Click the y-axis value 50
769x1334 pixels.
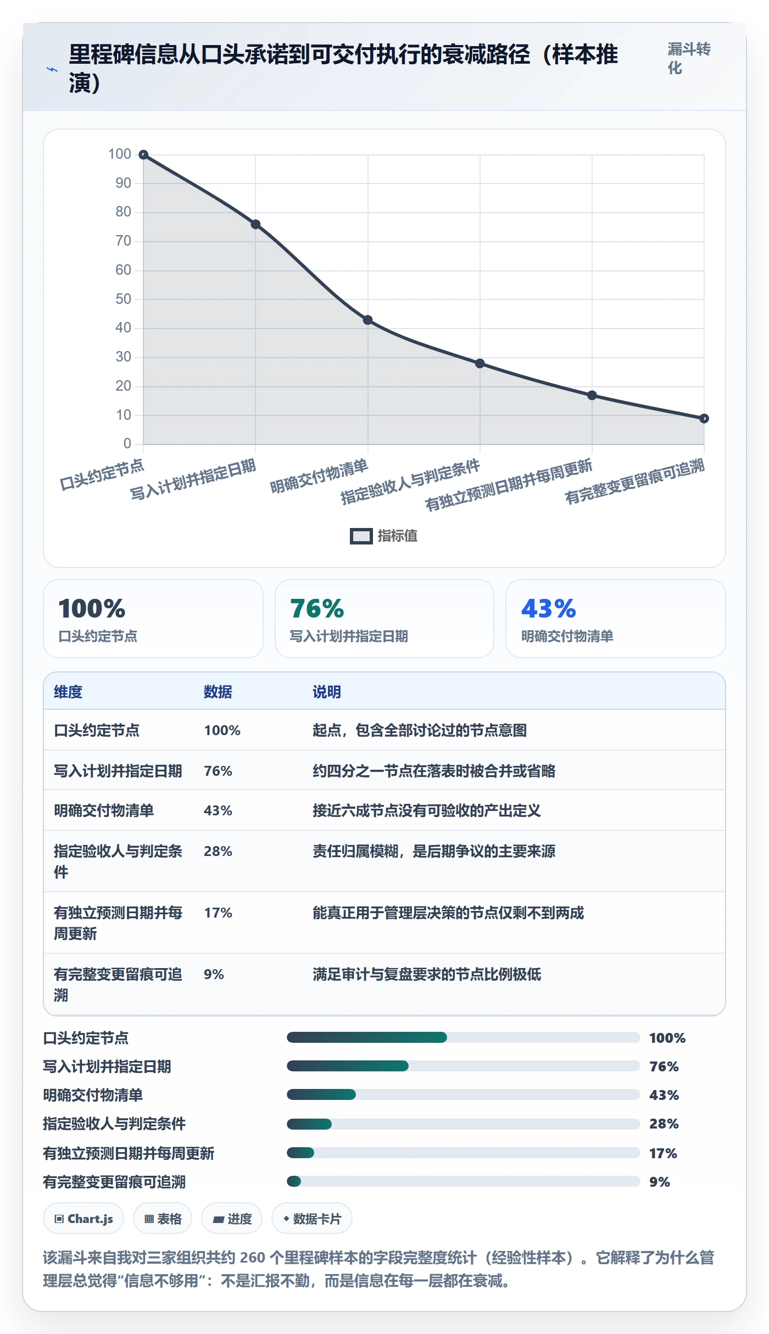[123, 299]
